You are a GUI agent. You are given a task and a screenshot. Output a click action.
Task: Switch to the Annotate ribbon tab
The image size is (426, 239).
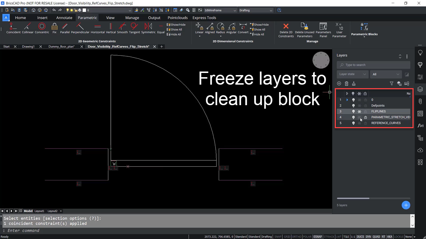(x=64, y=18)
